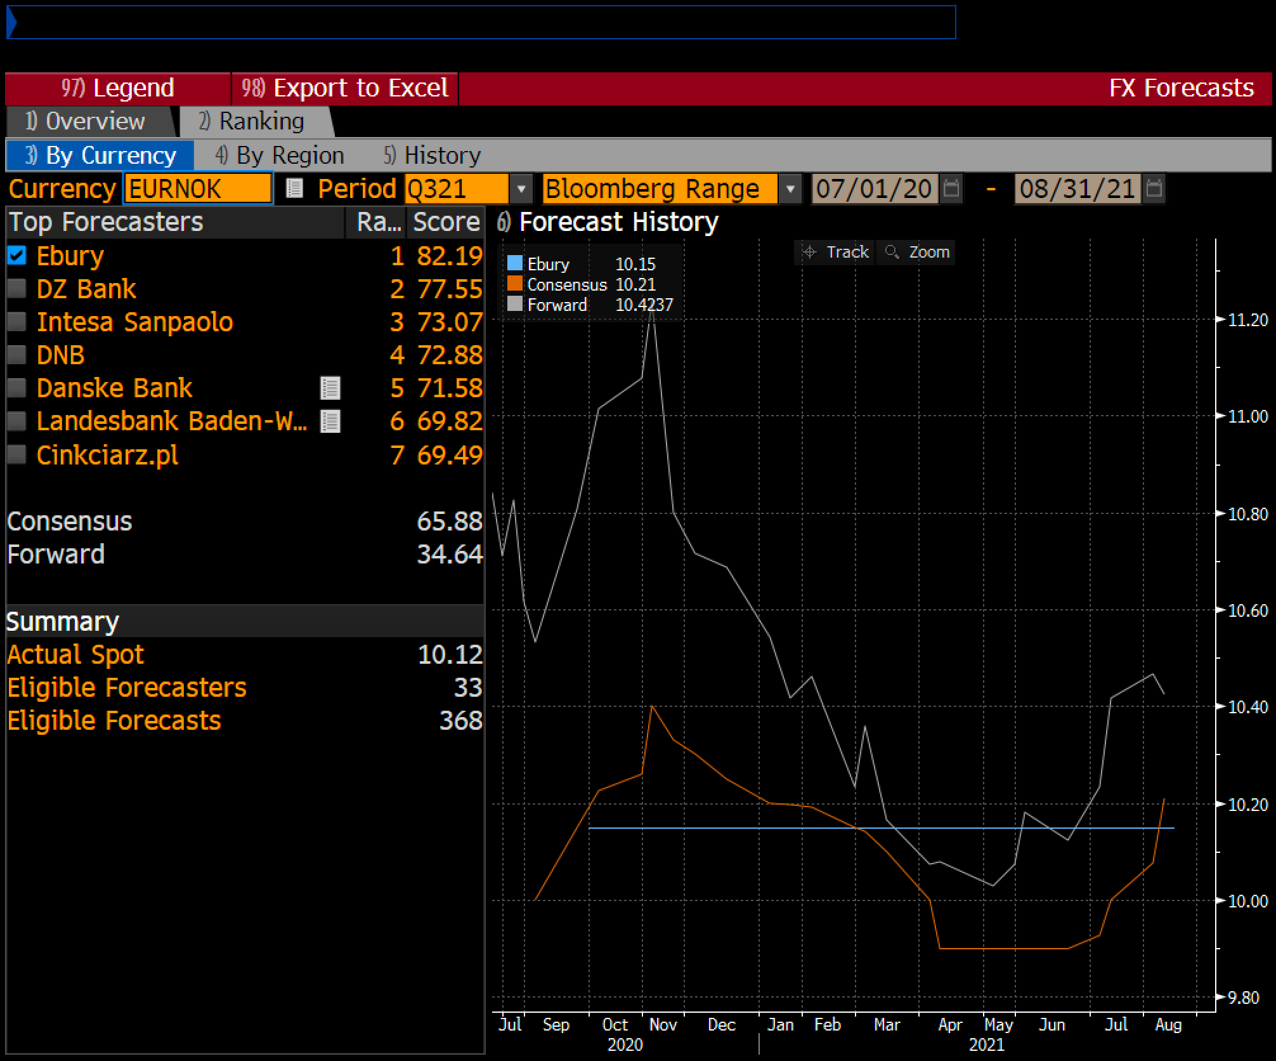Click the Bloomberg Range selector field
The image size is (1276, 1061).
tap(660, 188)
